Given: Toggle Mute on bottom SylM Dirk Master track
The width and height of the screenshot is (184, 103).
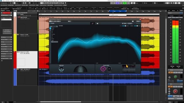Looking at the screenshot, I should coord(18,69).
